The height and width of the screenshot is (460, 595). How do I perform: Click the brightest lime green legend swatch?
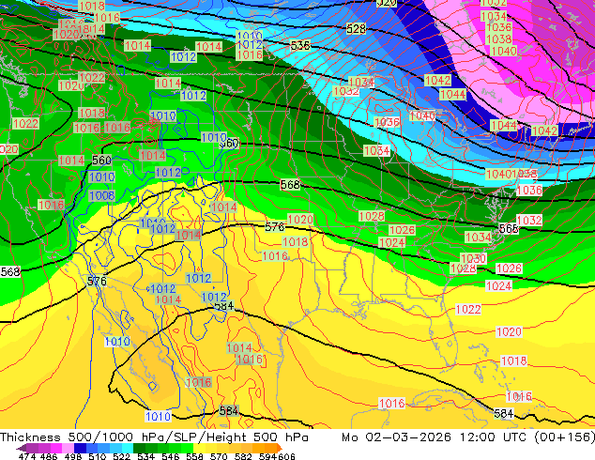pyautogui.click(x=187, y=448)
